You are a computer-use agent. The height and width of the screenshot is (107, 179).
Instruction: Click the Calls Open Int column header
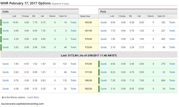coord(63,16)
